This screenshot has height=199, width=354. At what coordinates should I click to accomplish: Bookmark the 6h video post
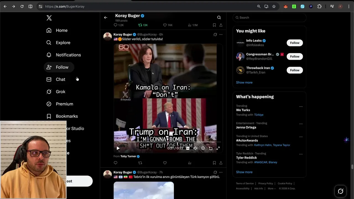214,163
